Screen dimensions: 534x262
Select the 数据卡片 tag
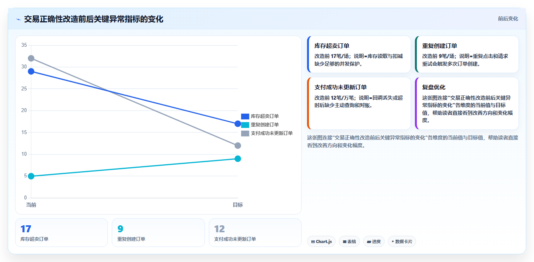click(402, 242)
